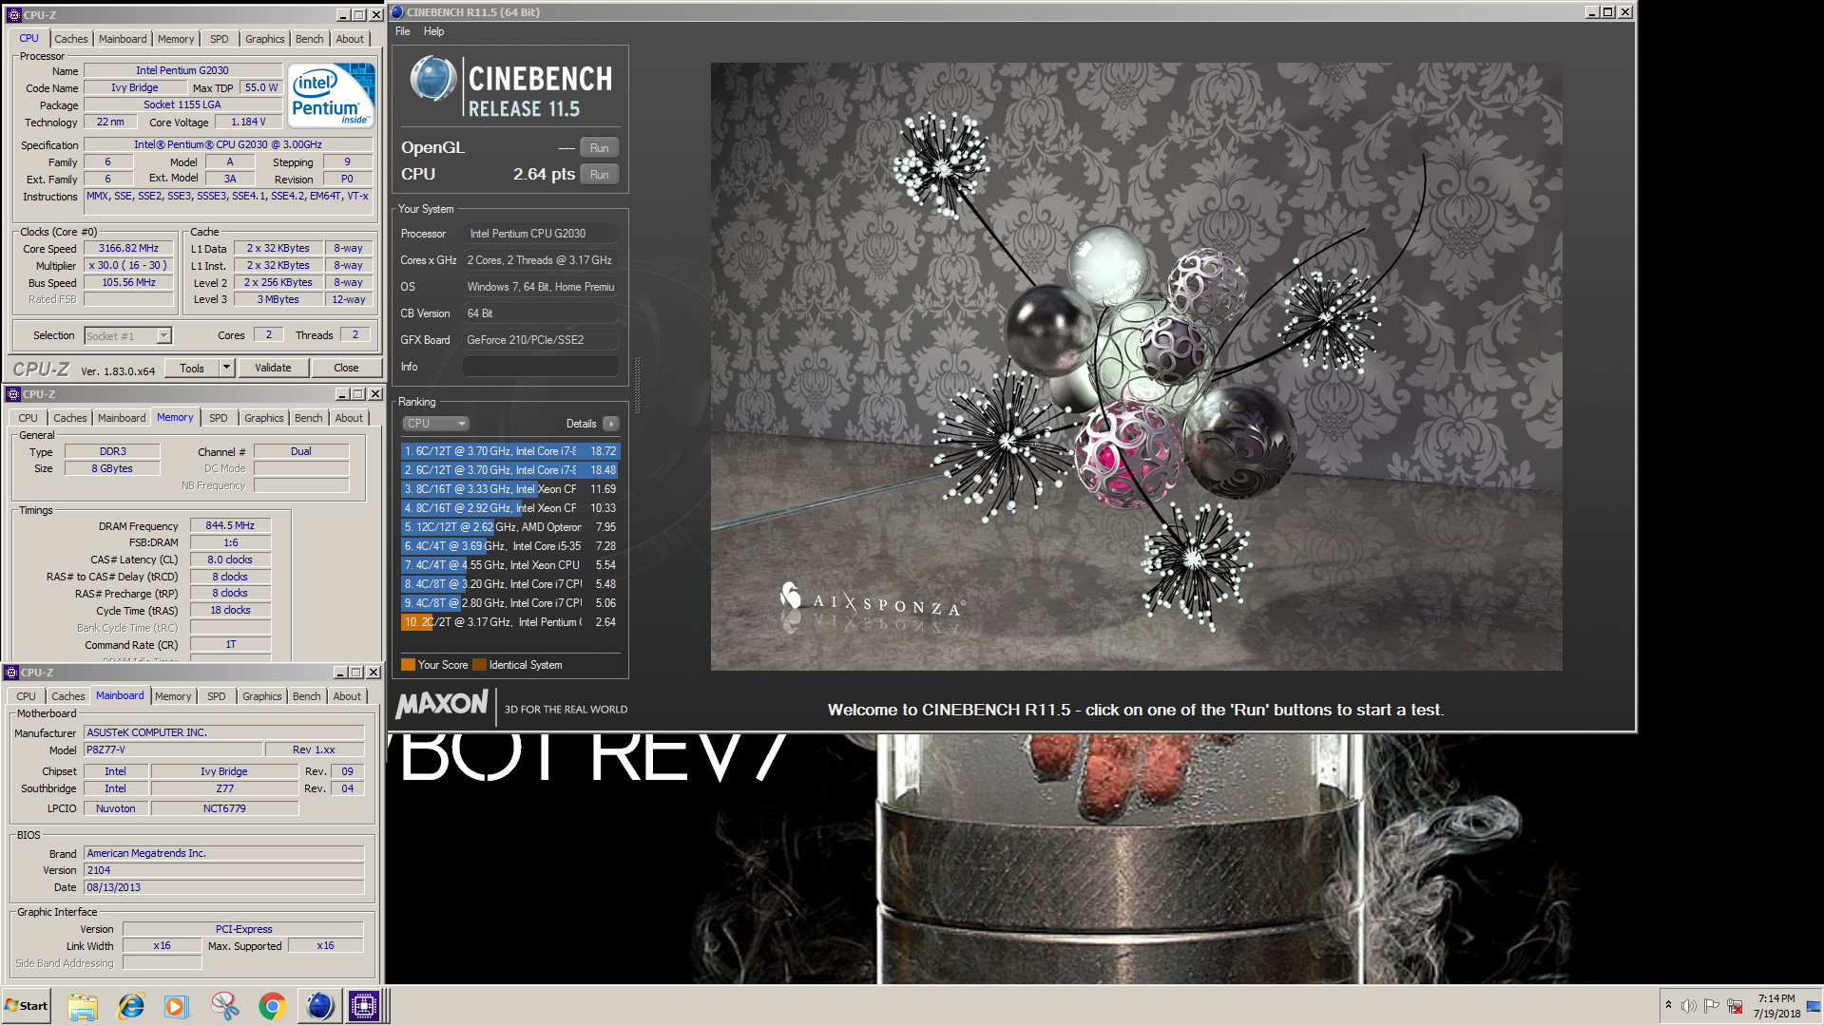Click the brown Identical System legend swatch
Viewport: 1824px width, 1025px height.
[479, 665]
